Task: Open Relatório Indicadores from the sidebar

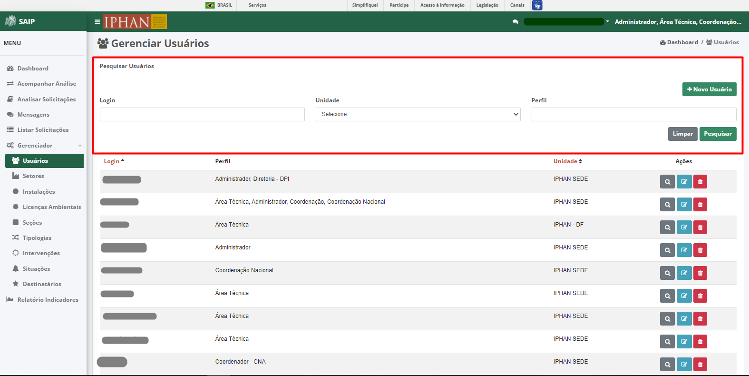Action: pyautogui.click(x=43, y=300)
